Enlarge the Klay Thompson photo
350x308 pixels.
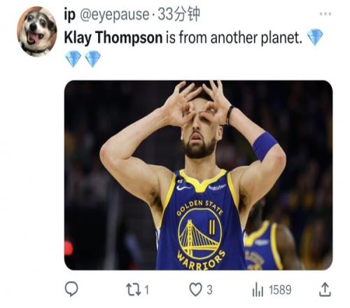point(198,175)
